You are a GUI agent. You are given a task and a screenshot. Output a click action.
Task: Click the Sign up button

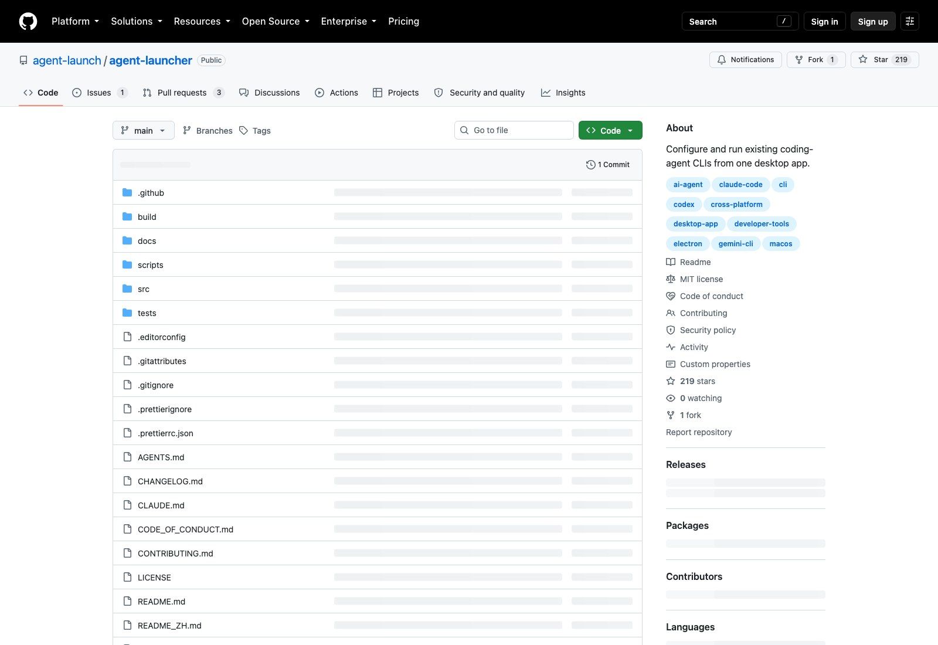pyautogui.click(x=873, y=21)
